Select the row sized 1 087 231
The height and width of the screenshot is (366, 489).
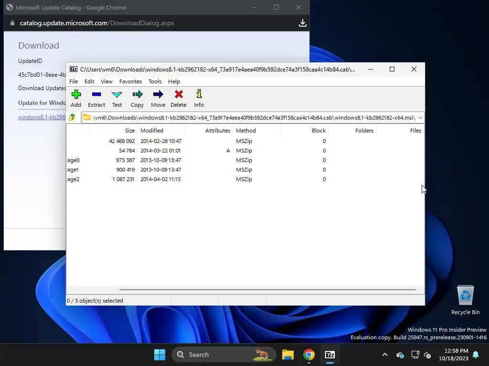coord(245,179)
